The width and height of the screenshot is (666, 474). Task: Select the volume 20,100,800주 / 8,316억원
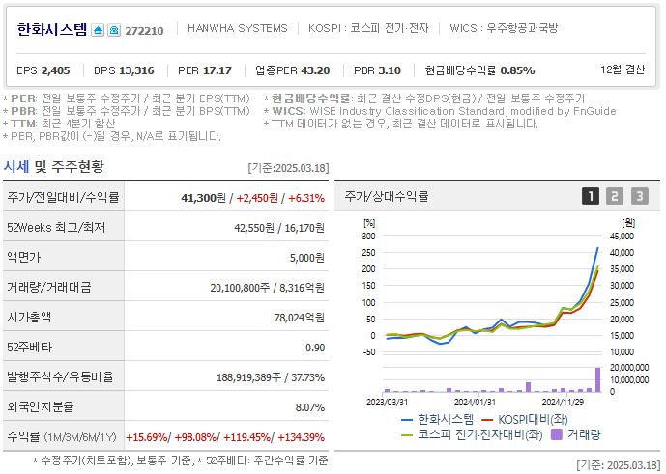coord(267,288)
